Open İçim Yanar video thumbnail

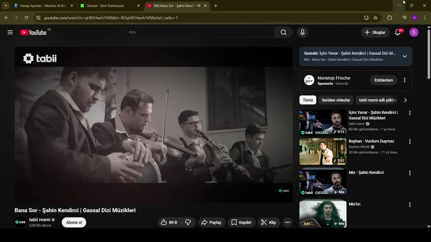coord(323,122)
